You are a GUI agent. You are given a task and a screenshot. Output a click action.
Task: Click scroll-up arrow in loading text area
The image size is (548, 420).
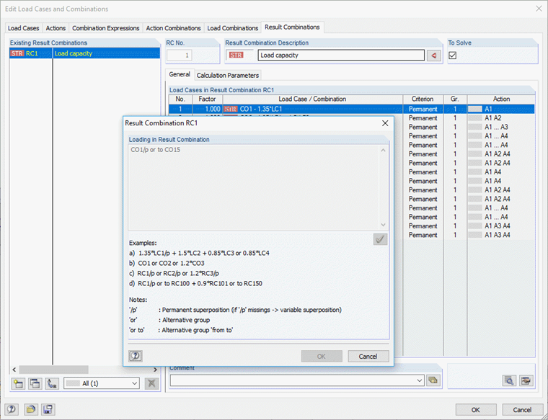tap(383, 150)
